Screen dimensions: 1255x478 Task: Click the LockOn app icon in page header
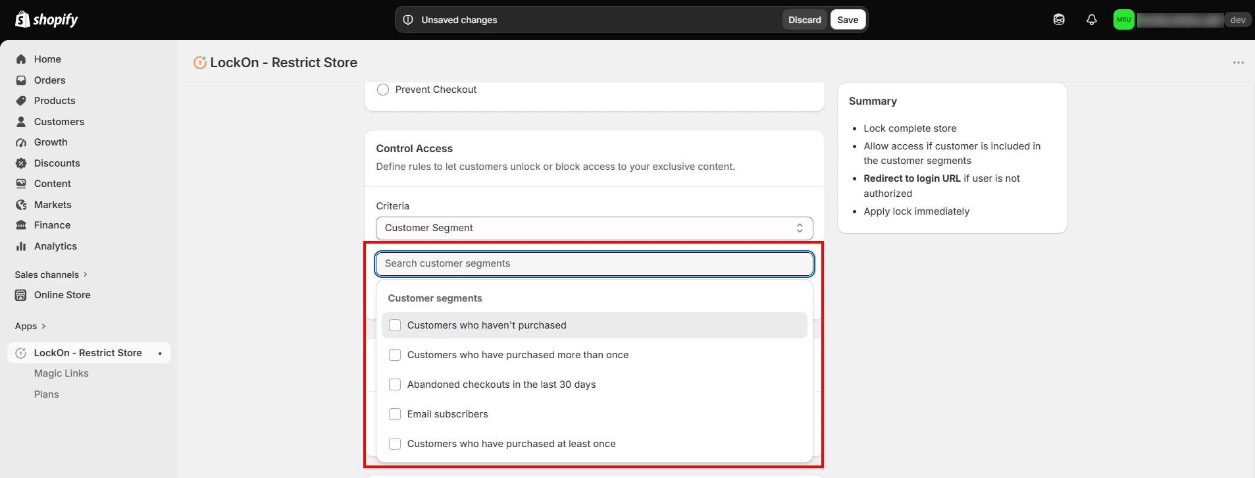pyautogui.click(x=199, y=63)
